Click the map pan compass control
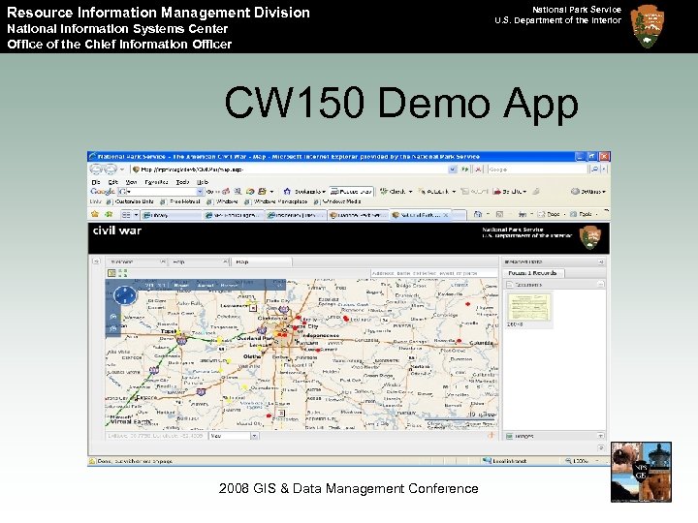The width and height of the screenshot is (698, 523). 125,294
